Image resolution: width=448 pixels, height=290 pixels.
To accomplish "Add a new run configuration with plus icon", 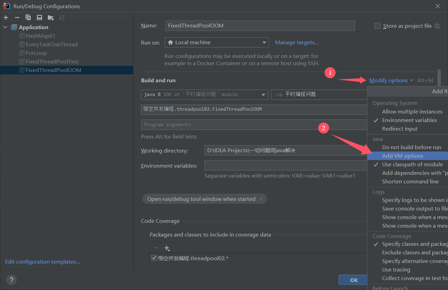I will (x=5, y=17).
